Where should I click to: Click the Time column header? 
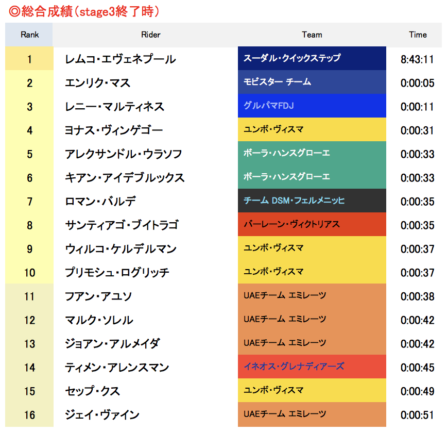[418, 35]
